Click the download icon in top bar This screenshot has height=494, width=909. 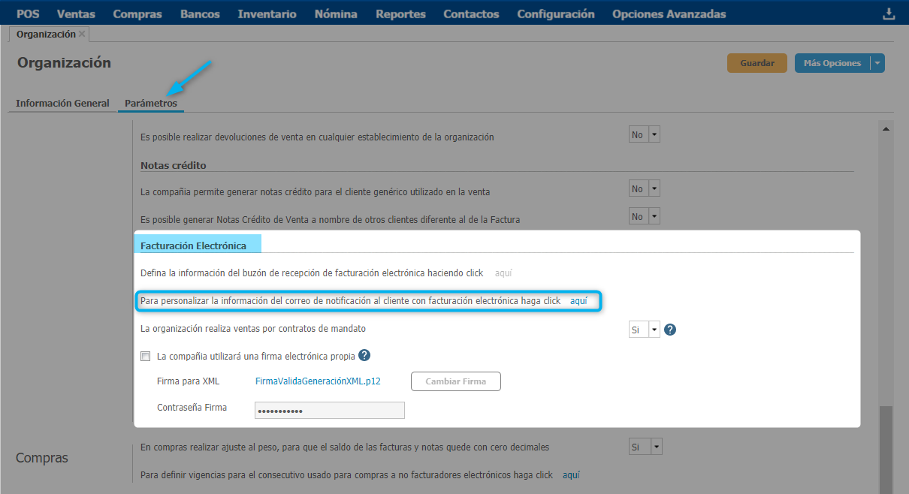point(889,14)
